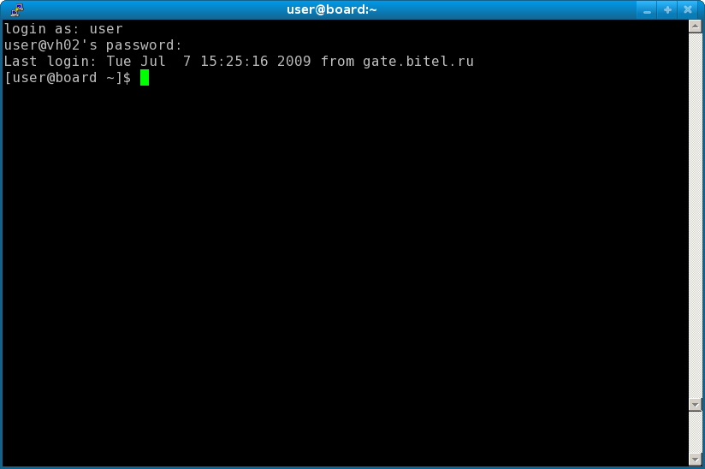This screenshot has height=469, width=705.
Task: Click the upper of two down arrows
Action: pyautogui.click(x=695, y=404)
